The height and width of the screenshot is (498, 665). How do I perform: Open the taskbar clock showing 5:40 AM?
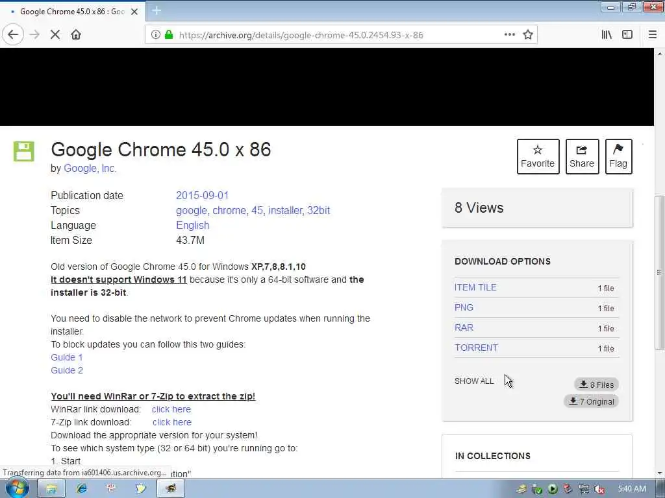[632, 489]
